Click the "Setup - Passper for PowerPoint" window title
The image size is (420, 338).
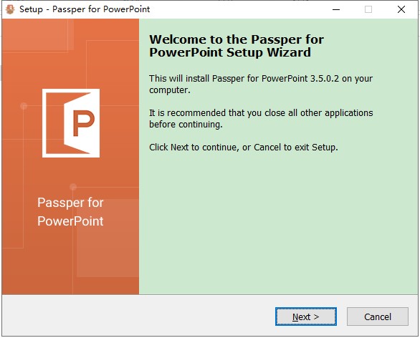85,9
